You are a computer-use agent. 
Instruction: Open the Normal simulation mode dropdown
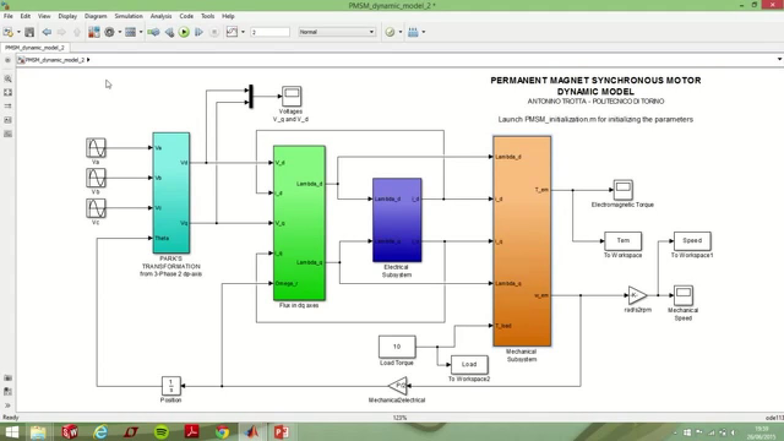click(337, 32)
